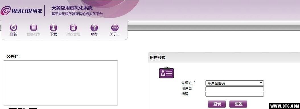Click inside the 公告栏 bulletin box
Viewport: 300px width, 109px height.
click(x=60, y=83)
